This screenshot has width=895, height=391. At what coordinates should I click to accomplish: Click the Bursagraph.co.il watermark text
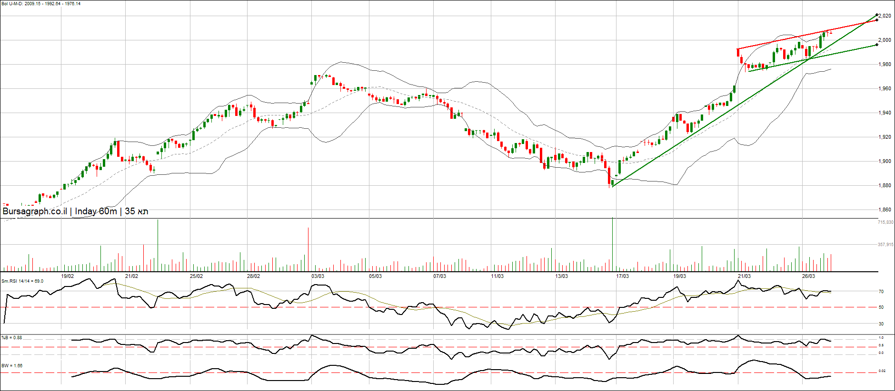coord(35,211)
